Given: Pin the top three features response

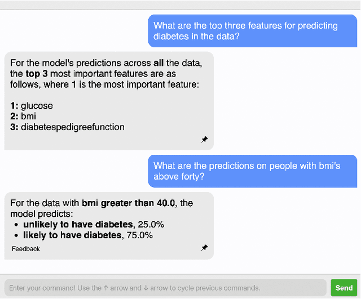Looking at the screenshot, I should [x=204, y=140].
